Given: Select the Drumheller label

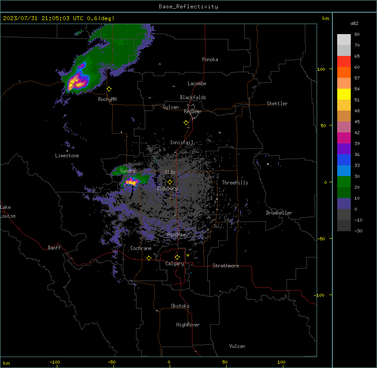Looking at the screenshot, I should click(x=279, y=213).
